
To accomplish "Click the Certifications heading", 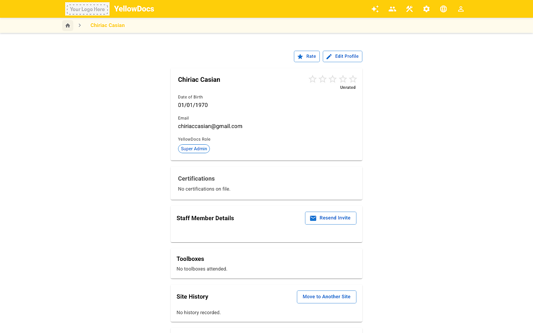I will click(x=196, y=179).
